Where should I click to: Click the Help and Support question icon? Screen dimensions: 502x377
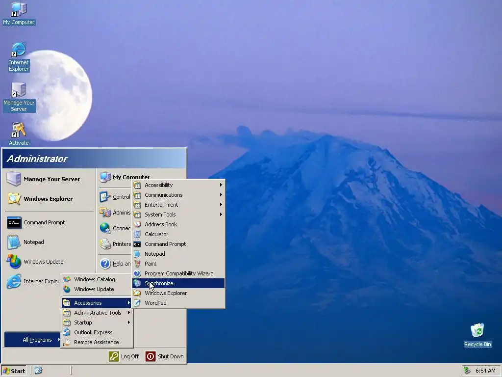click(x=105, y=264)
